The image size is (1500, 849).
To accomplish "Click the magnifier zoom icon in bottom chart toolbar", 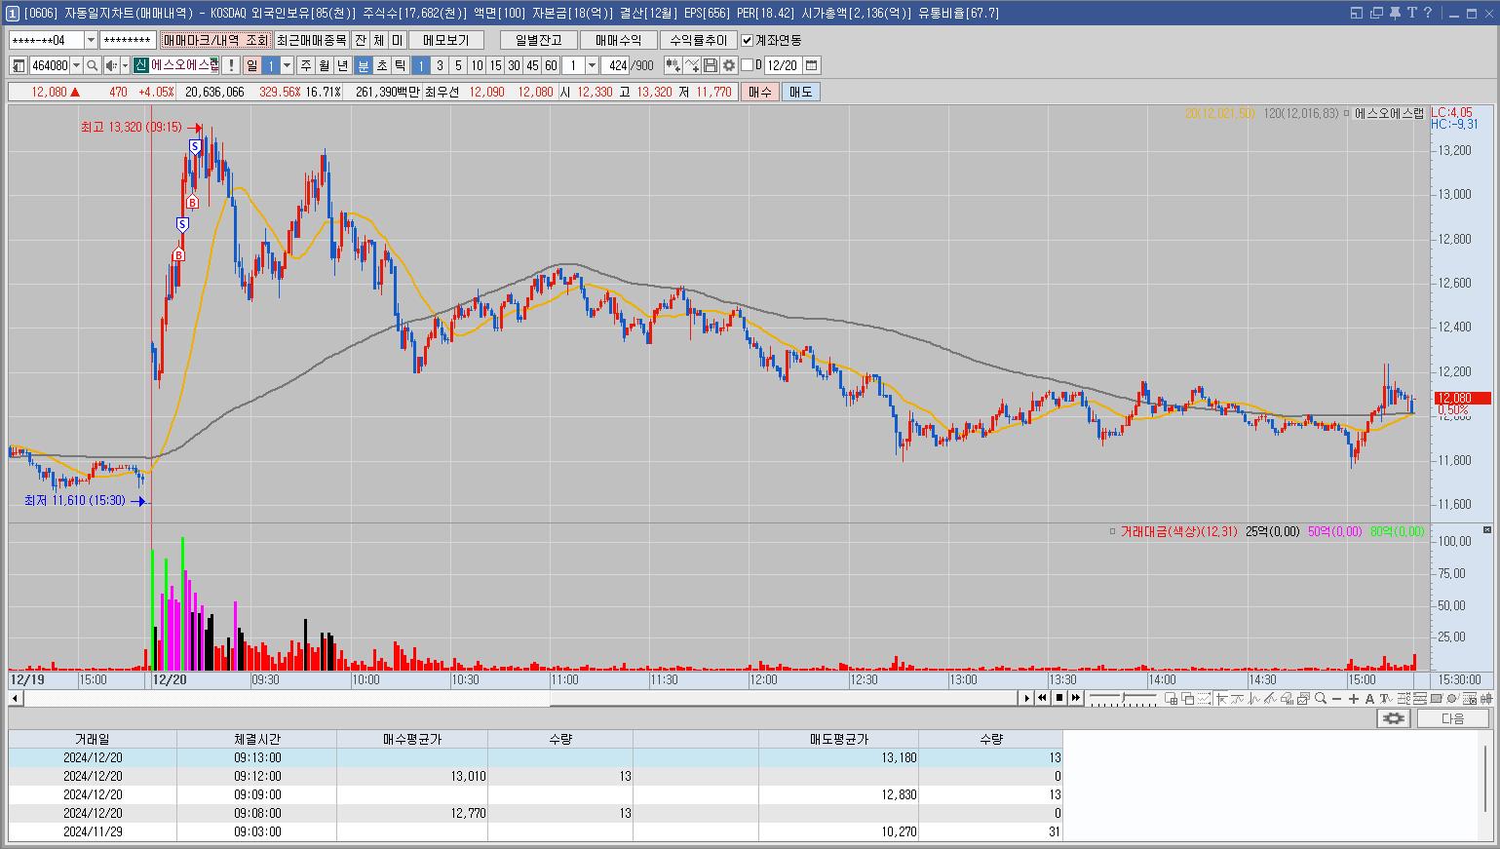I will click(x=1321, y=698).
